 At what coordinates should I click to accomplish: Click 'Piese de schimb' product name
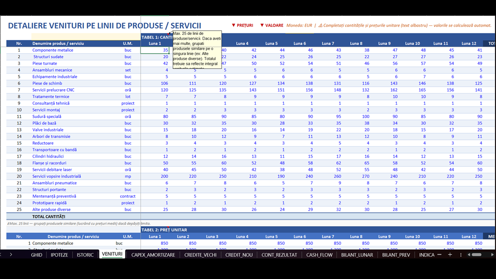[47, 83]
